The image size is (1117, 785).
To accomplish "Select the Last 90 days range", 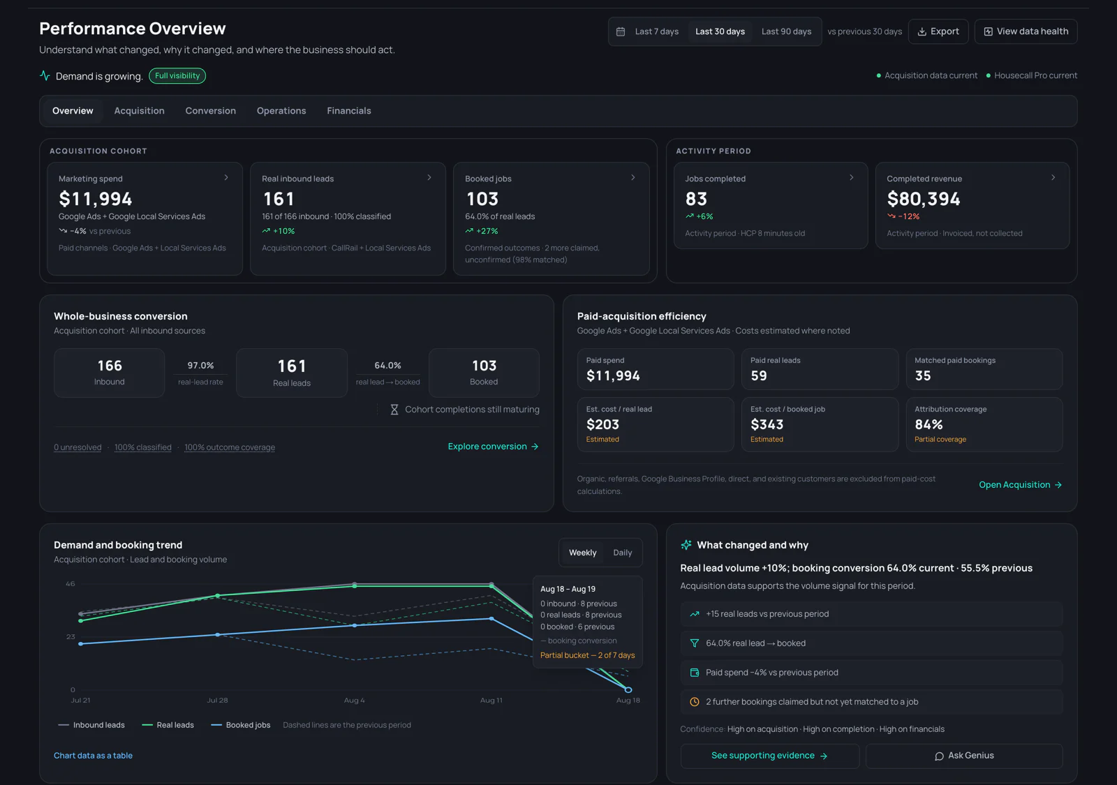I will pos(786,31).
